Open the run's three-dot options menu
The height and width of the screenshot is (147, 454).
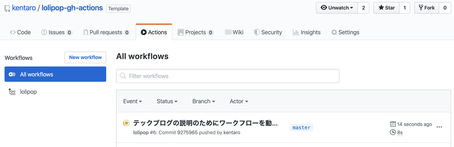coord(439,127)
